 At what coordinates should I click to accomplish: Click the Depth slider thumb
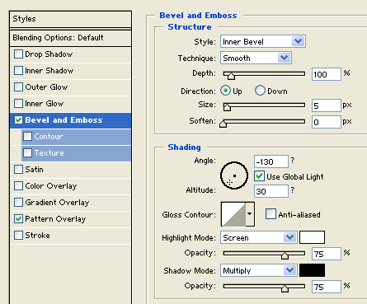[231, 76]
